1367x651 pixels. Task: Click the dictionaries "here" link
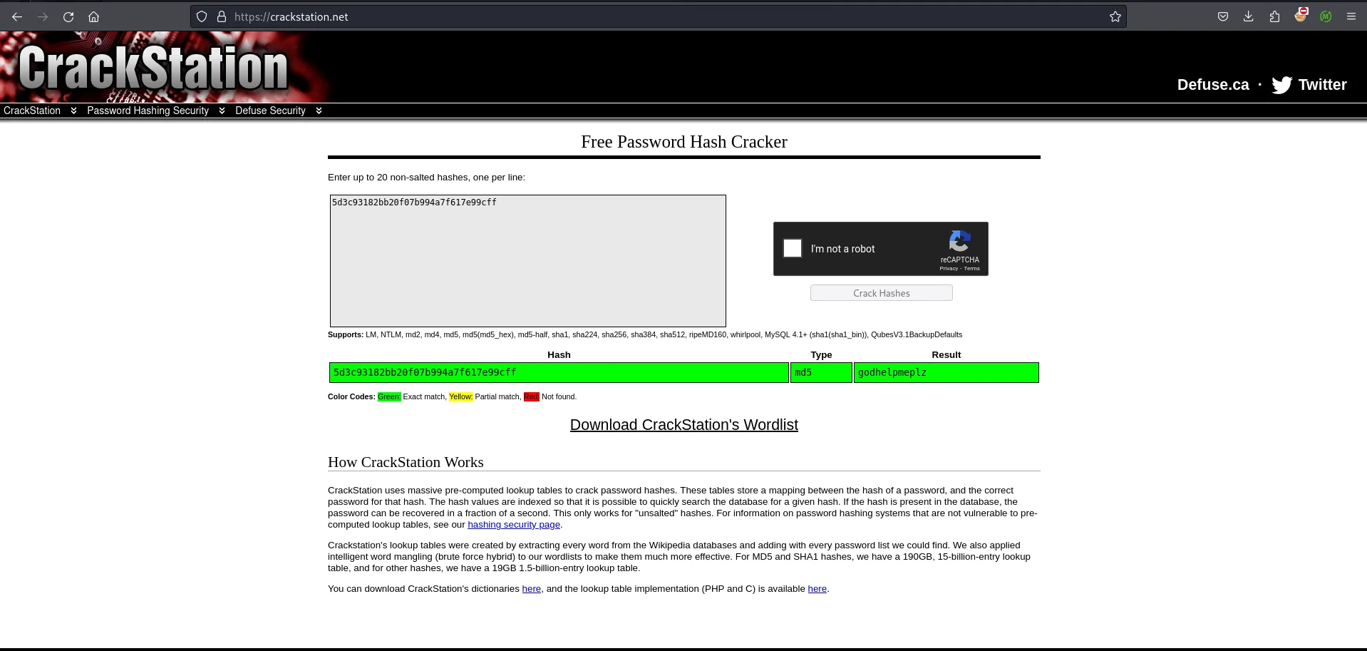(x=532, y=589)
